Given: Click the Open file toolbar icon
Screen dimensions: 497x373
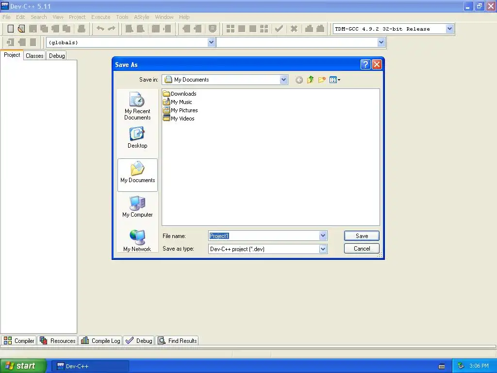Looking at the screenshot, I should point(21,29).
